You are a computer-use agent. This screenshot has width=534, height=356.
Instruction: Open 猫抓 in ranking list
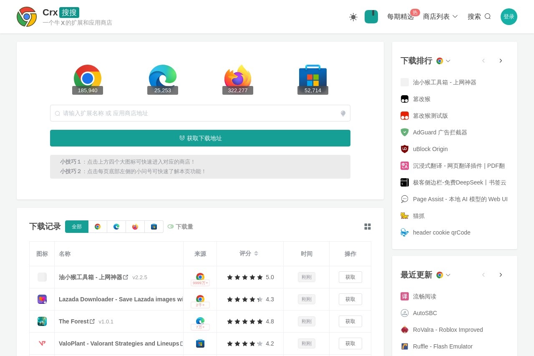pos(419,216)
